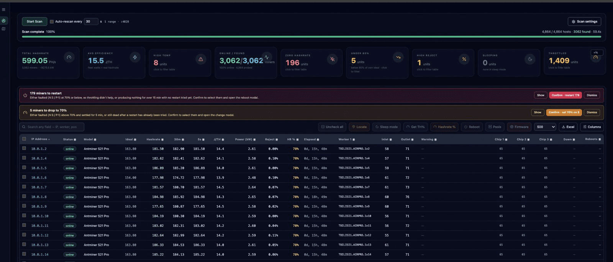Click the moon icon on Sleeping card
The image size is (613, 262).
click(530, 59)
